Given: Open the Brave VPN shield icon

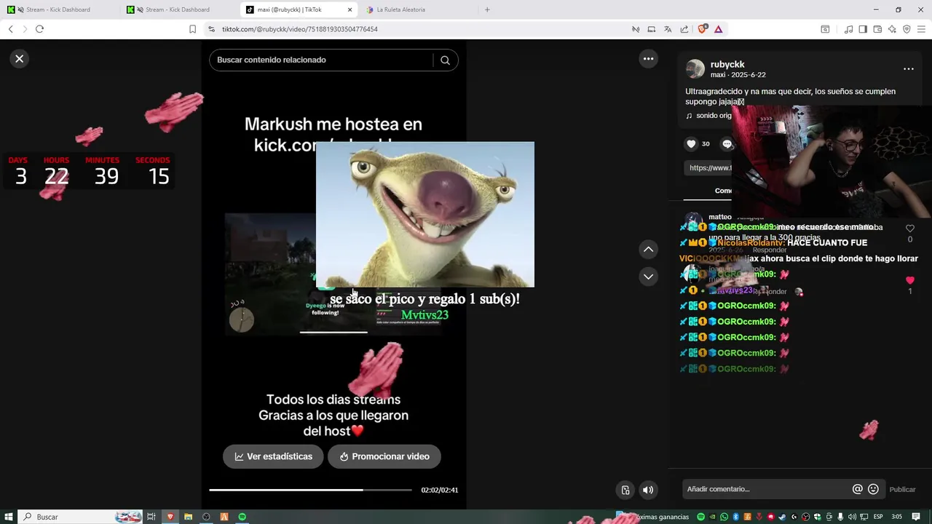Looking at the screenshot, I should point(907,29).
